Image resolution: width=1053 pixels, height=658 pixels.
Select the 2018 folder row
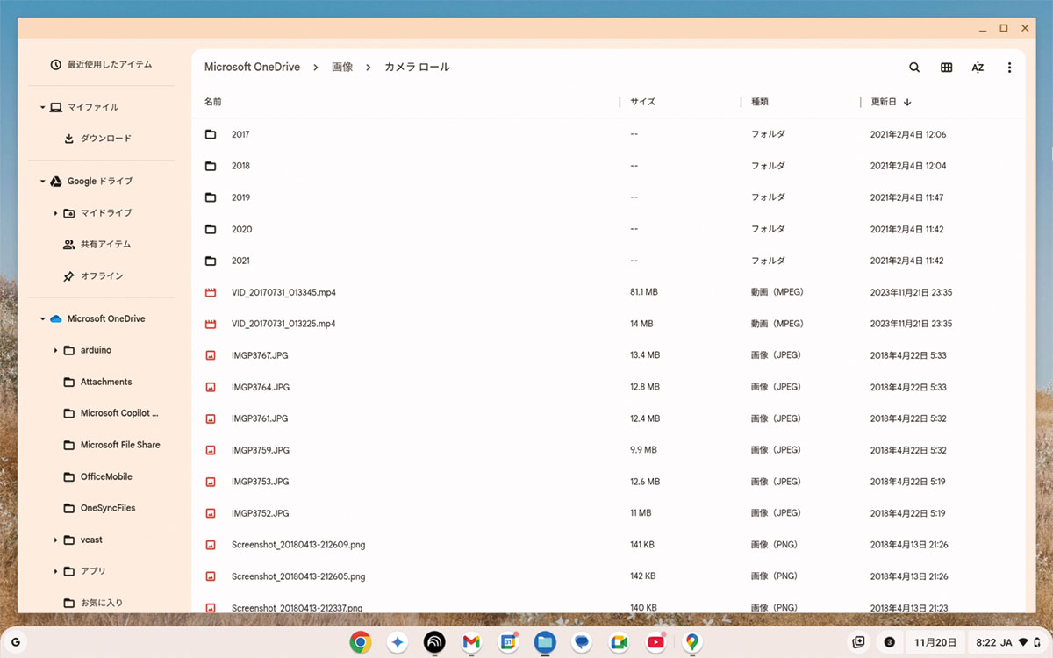click(x=608, y=166)
